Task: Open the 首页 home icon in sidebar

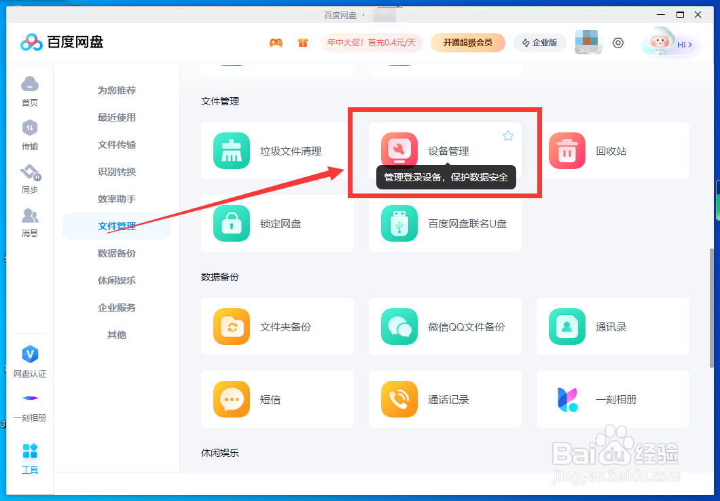Action: pos(30,84)
